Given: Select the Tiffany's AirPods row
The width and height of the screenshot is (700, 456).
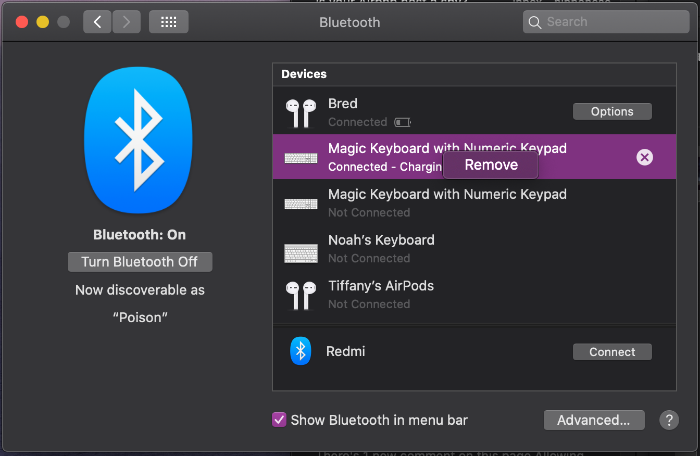Looking at the screenshot, I should click(x=474, y=295).
